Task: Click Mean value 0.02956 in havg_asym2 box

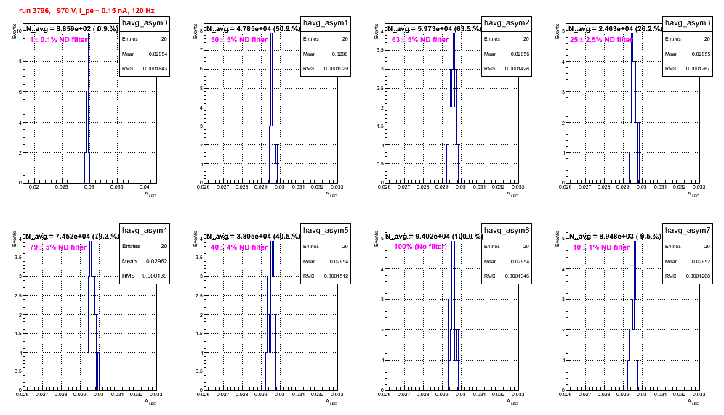Action: click(x=520, y=54)
